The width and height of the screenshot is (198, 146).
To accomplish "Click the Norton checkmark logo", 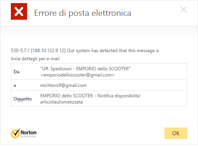I will (x=15, y=133).
